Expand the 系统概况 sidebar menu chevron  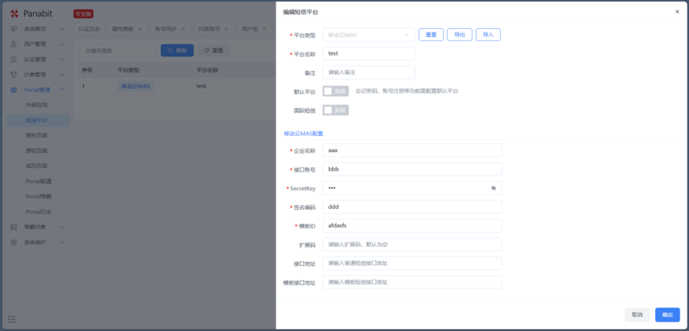[62, 29]
